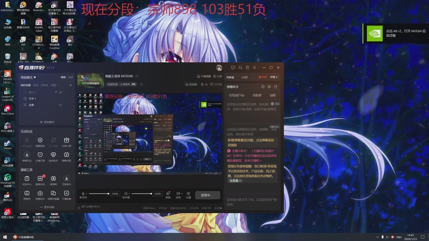Click 连接中... stream button
The height and width of the screenshot is (241, 429).
(208, 195)
